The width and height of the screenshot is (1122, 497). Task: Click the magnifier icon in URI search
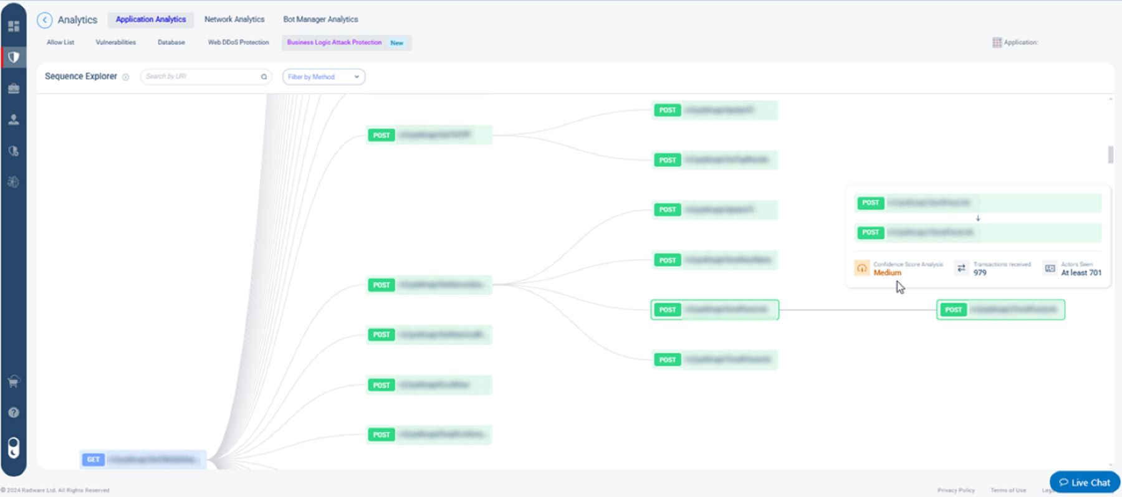tap(264, 77)
